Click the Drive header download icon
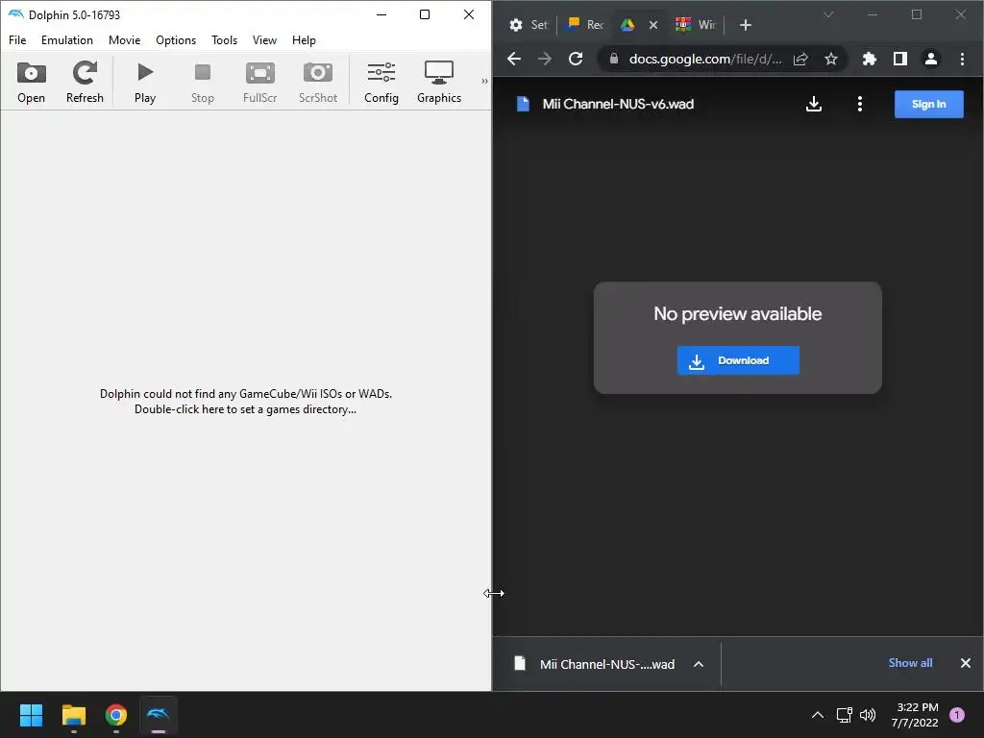984x738 pixels. tap(814, 104)
